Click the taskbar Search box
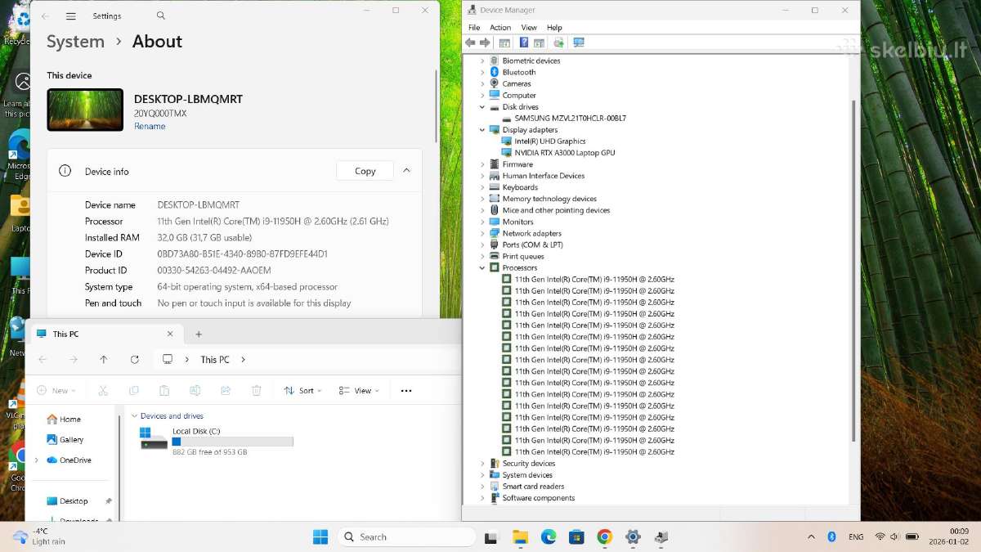Image resolution: width=981 pixels, height=552 pixels. (x=406, y=537)
